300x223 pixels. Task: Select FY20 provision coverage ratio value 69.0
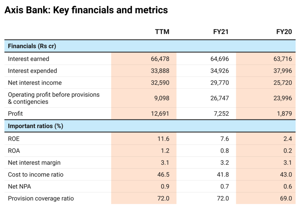coord(286,198)
